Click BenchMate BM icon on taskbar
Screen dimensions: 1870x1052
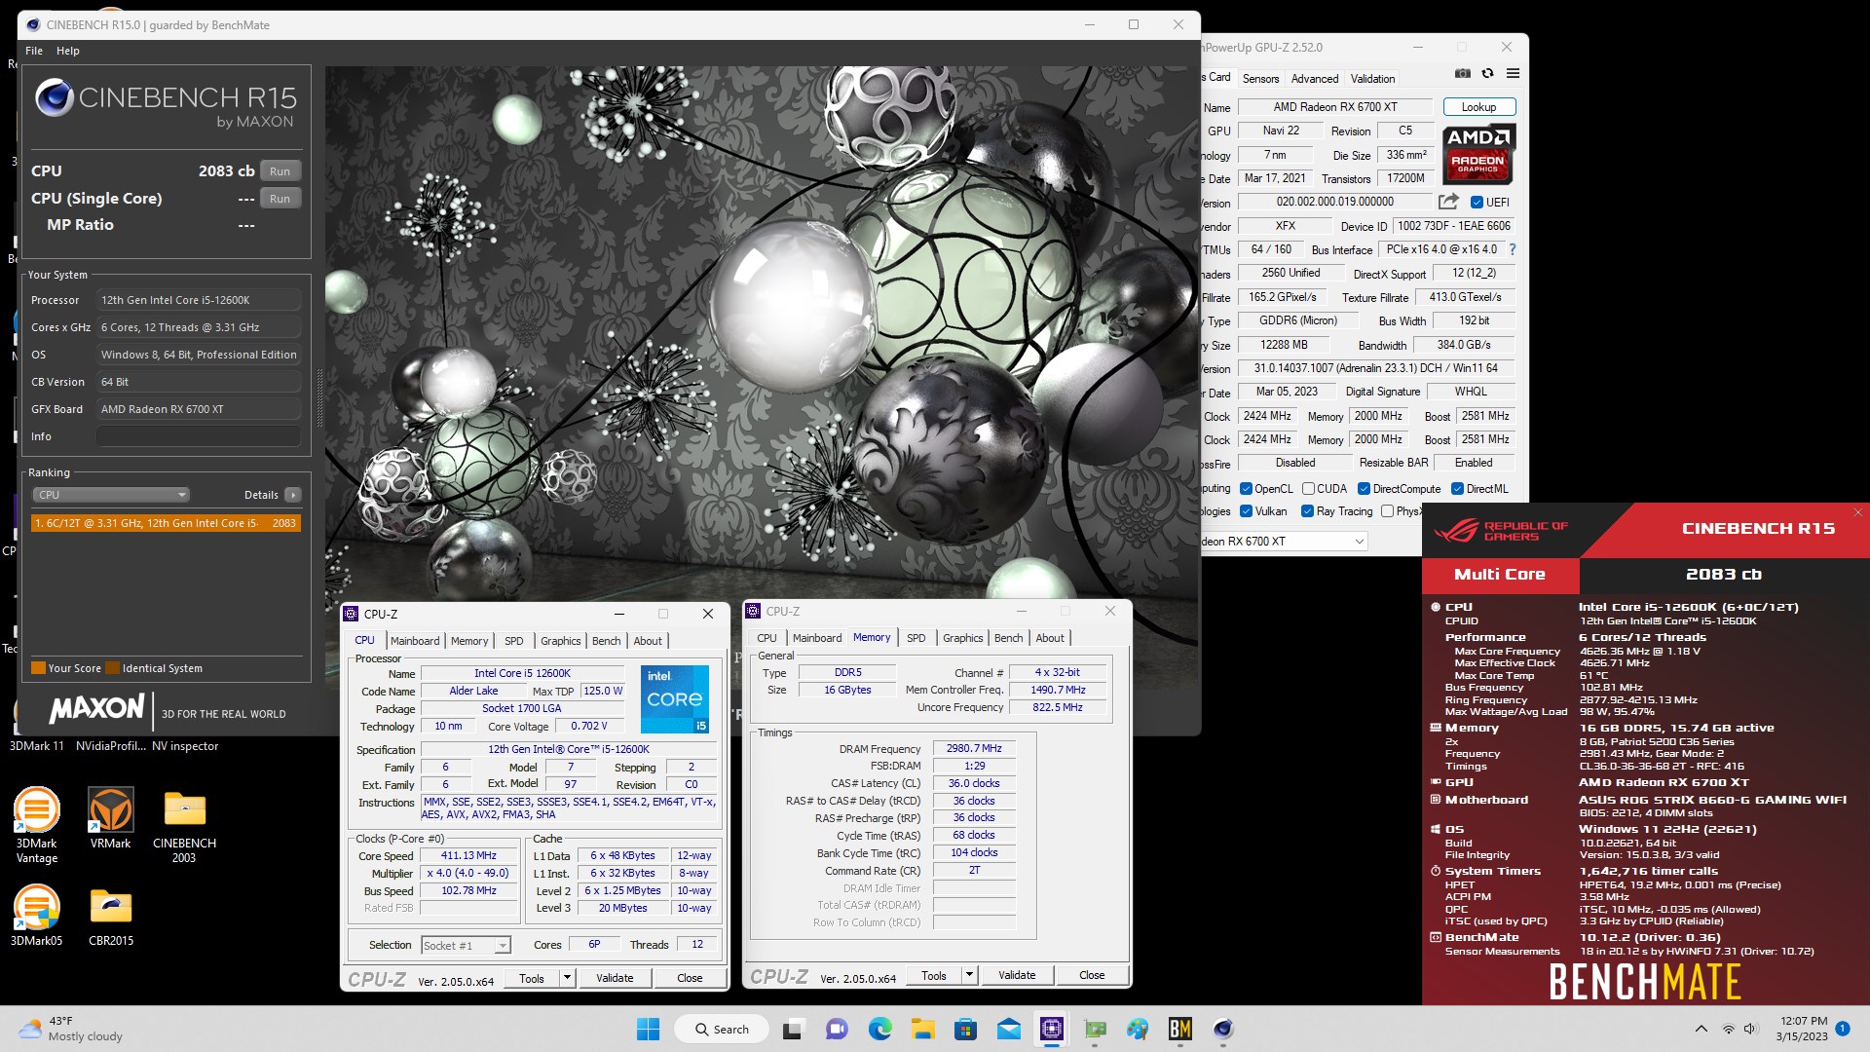tap(1180, 1029)
